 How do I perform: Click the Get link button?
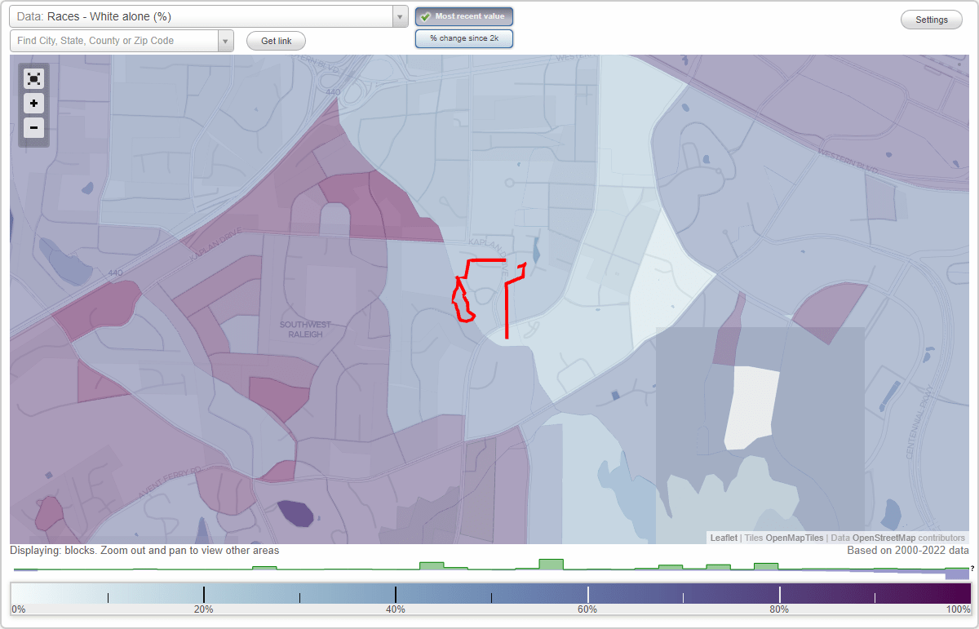tap(276, 41)
